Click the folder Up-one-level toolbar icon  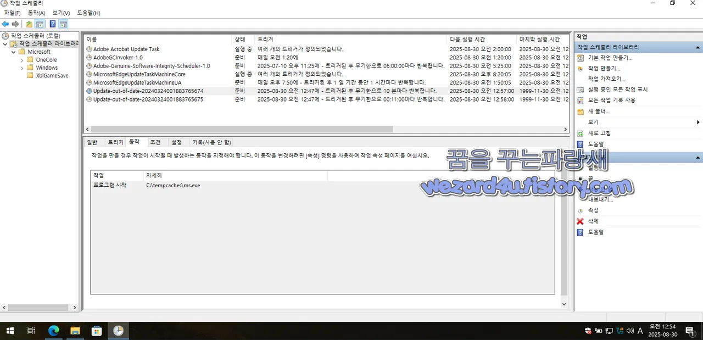[x=29, y=24]
